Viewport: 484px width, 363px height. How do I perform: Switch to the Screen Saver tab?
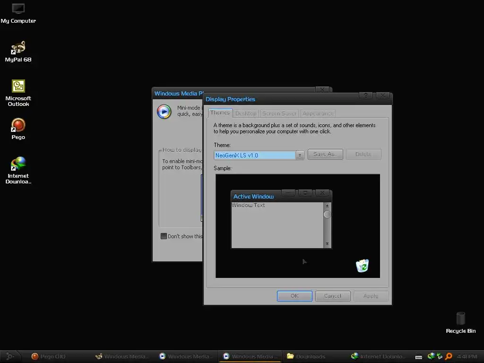tap(279, 113)
